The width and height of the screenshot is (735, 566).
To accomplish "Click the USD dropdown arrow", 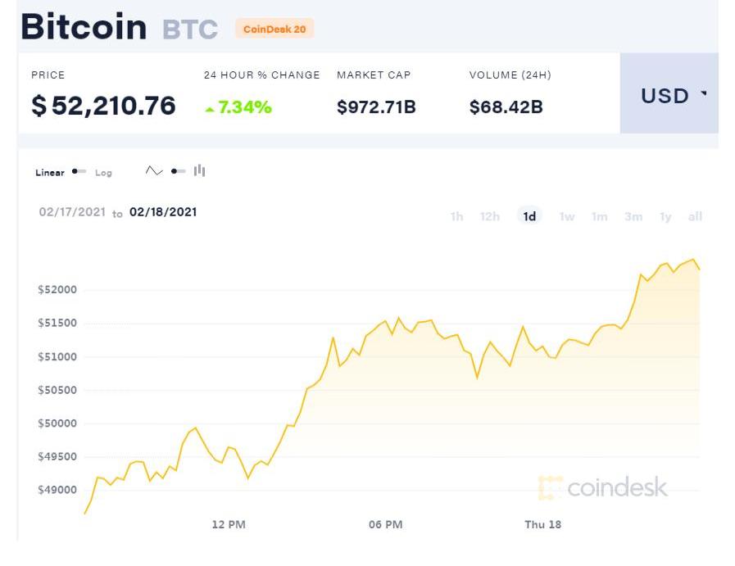I will [703, 95].
